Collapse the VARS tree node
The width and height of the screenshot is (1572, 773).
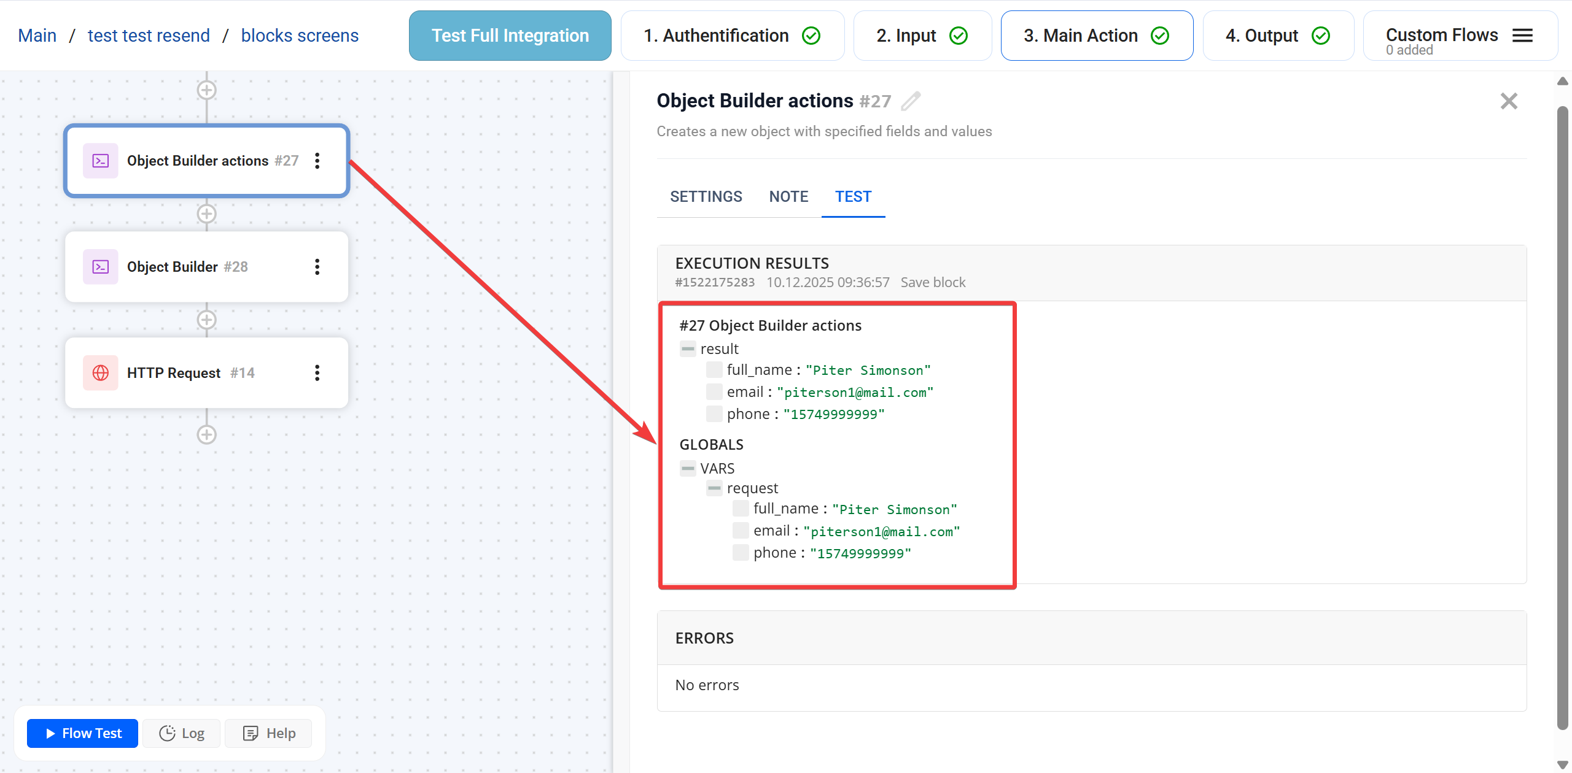[x=688, y=469]
